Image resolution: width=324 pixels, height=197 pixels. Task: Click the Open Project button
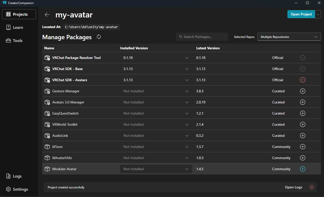coord(301,14)
